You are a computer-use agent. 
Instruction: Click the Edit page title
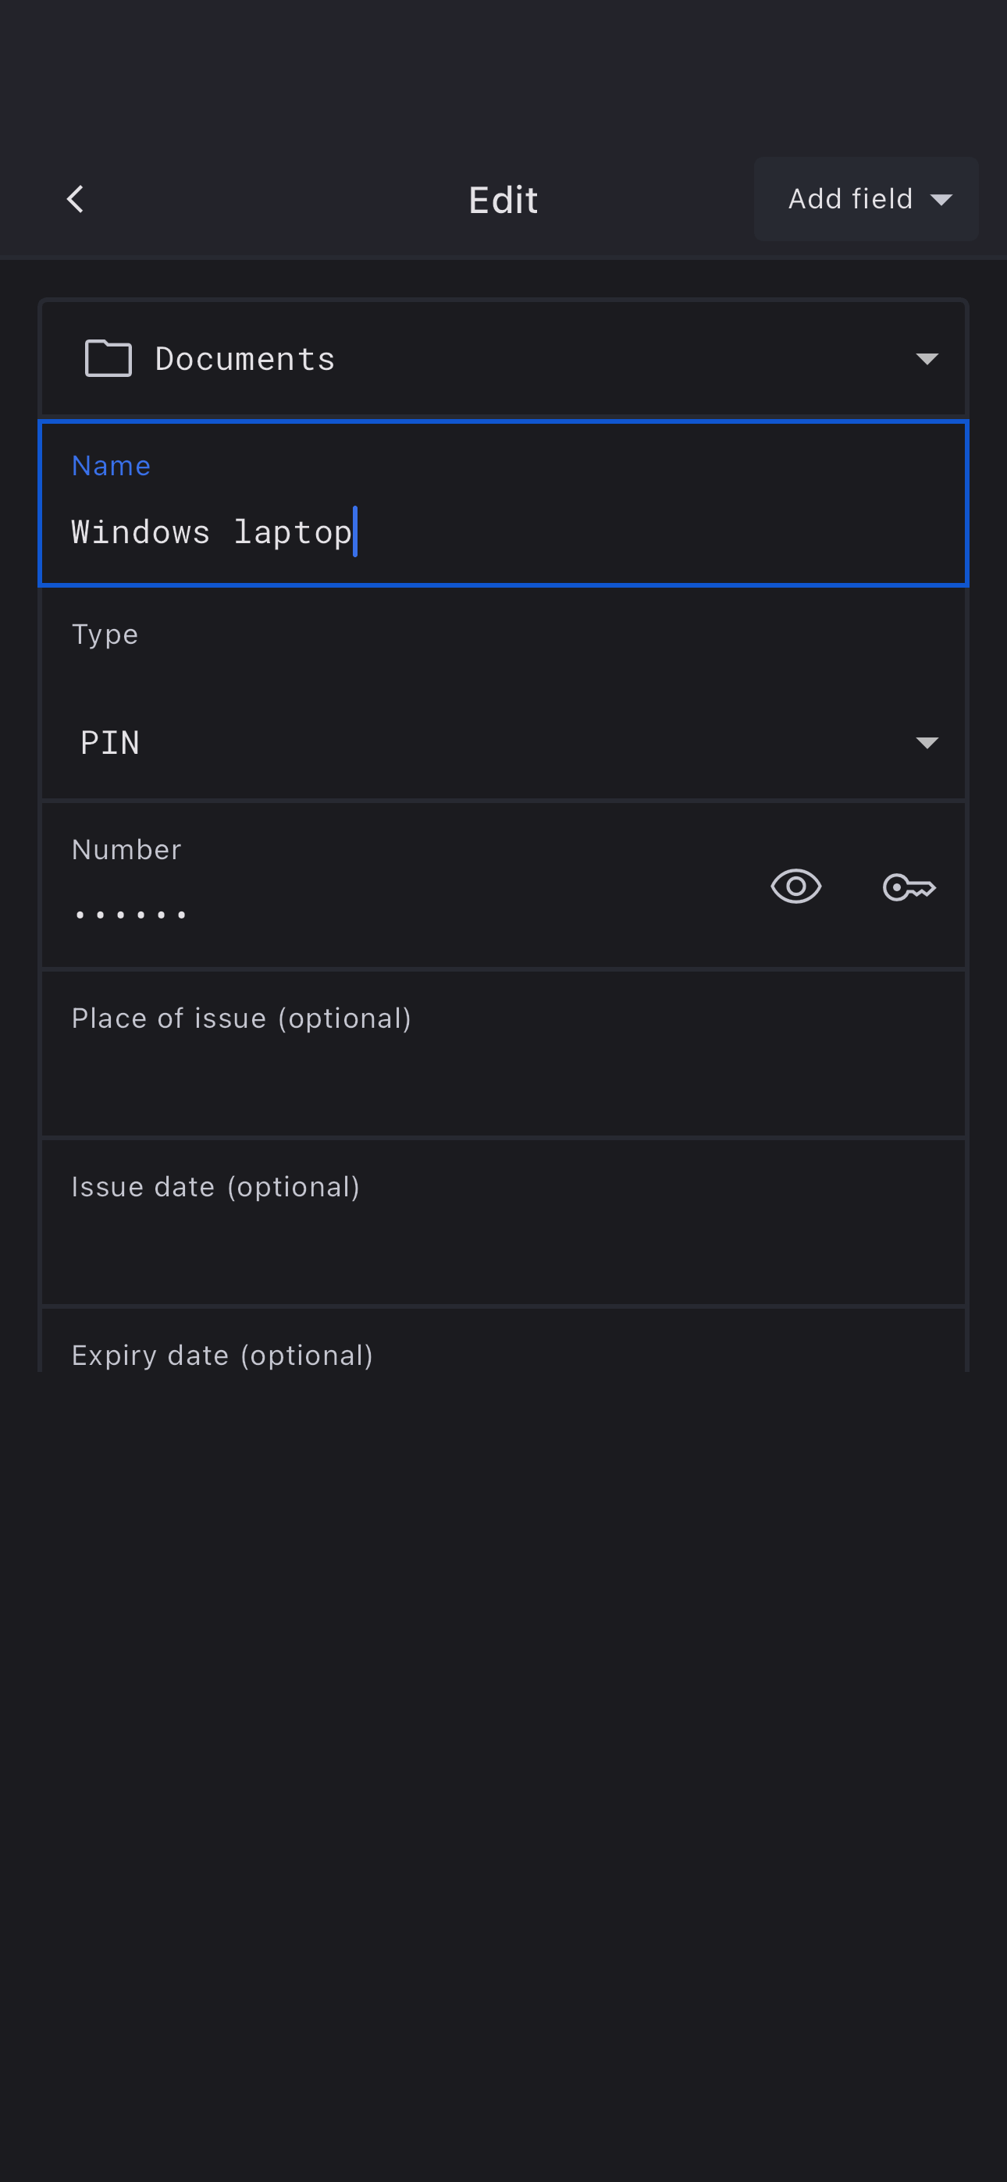point(503,201)
